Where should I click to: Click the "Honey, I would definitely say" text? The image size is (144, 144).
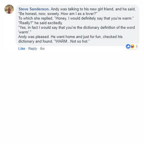[75, 18]
